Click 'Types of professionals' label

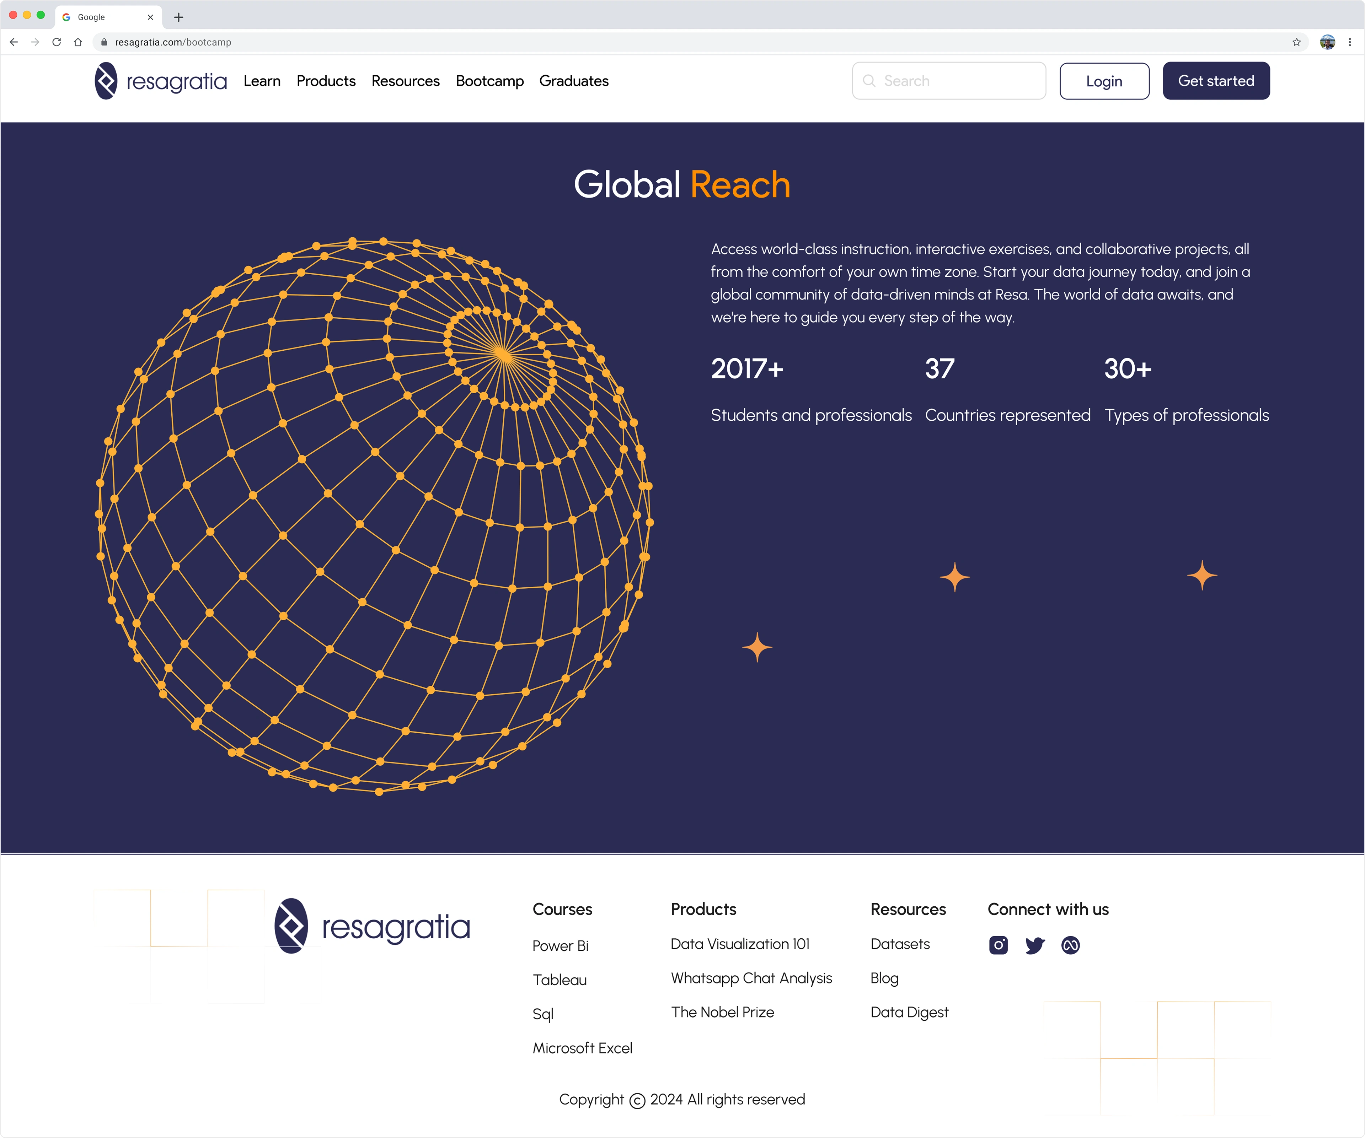click(1187, 415)
